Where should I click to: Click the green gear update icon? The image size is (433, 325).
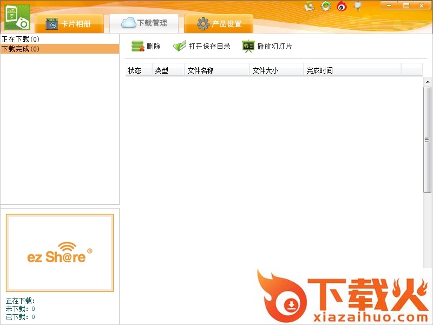pos(326,6)
